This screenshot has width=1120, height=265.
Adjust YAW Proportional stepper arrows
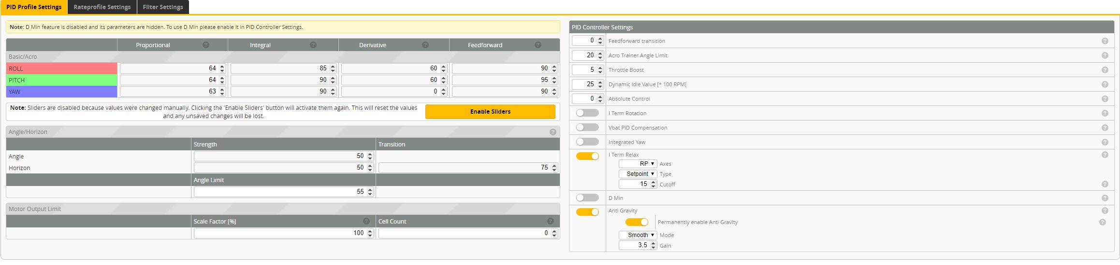222,92
